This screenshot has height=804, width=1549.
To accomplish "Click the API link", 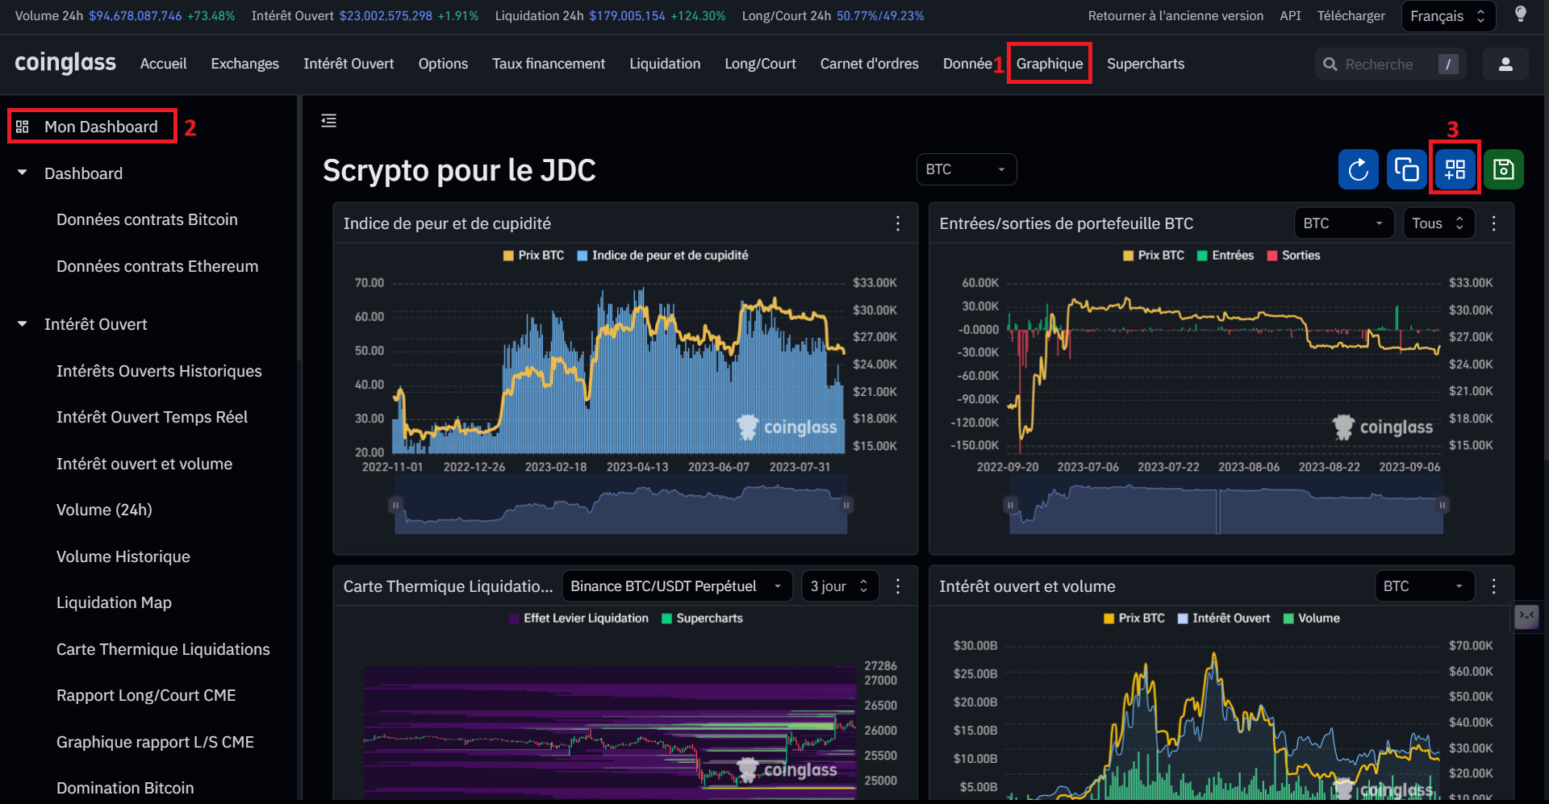I will pyautogui.click(x=1290, y=16).
